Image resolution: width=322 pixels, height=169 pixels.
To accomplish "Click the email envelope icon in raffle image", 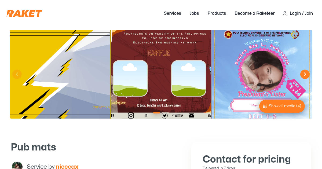I will click(191, 115).
